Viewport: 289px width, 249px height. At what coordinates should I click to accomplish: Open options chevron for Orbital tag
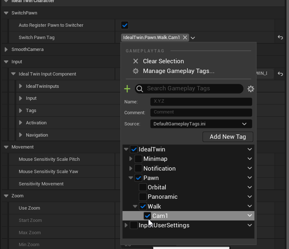250,187
